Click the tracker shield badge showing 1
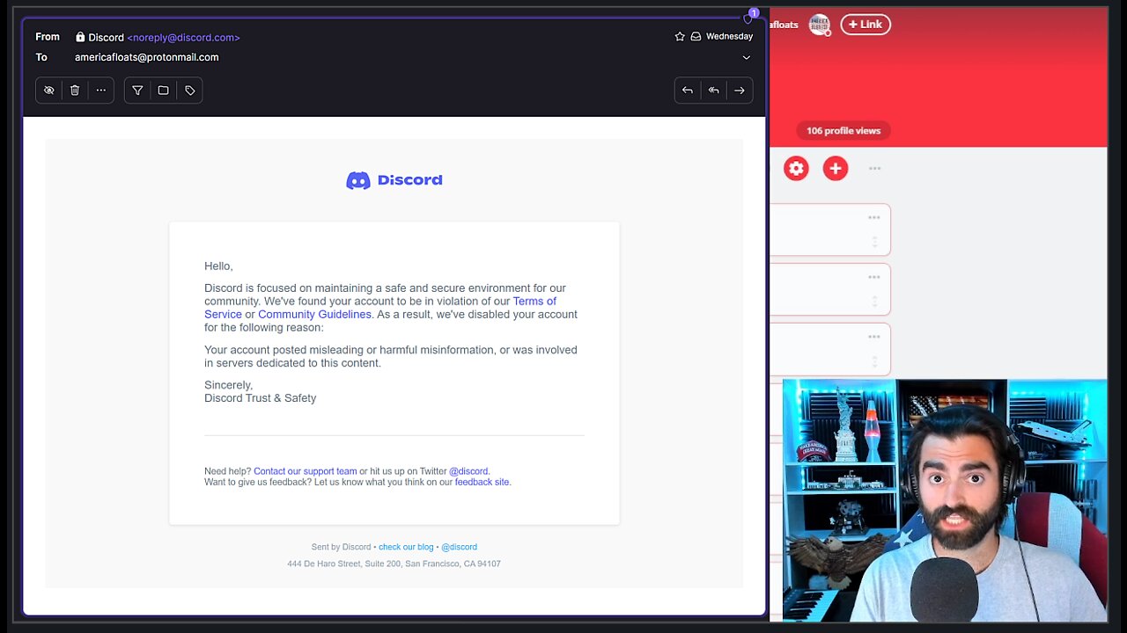 (x=749, y=17)
